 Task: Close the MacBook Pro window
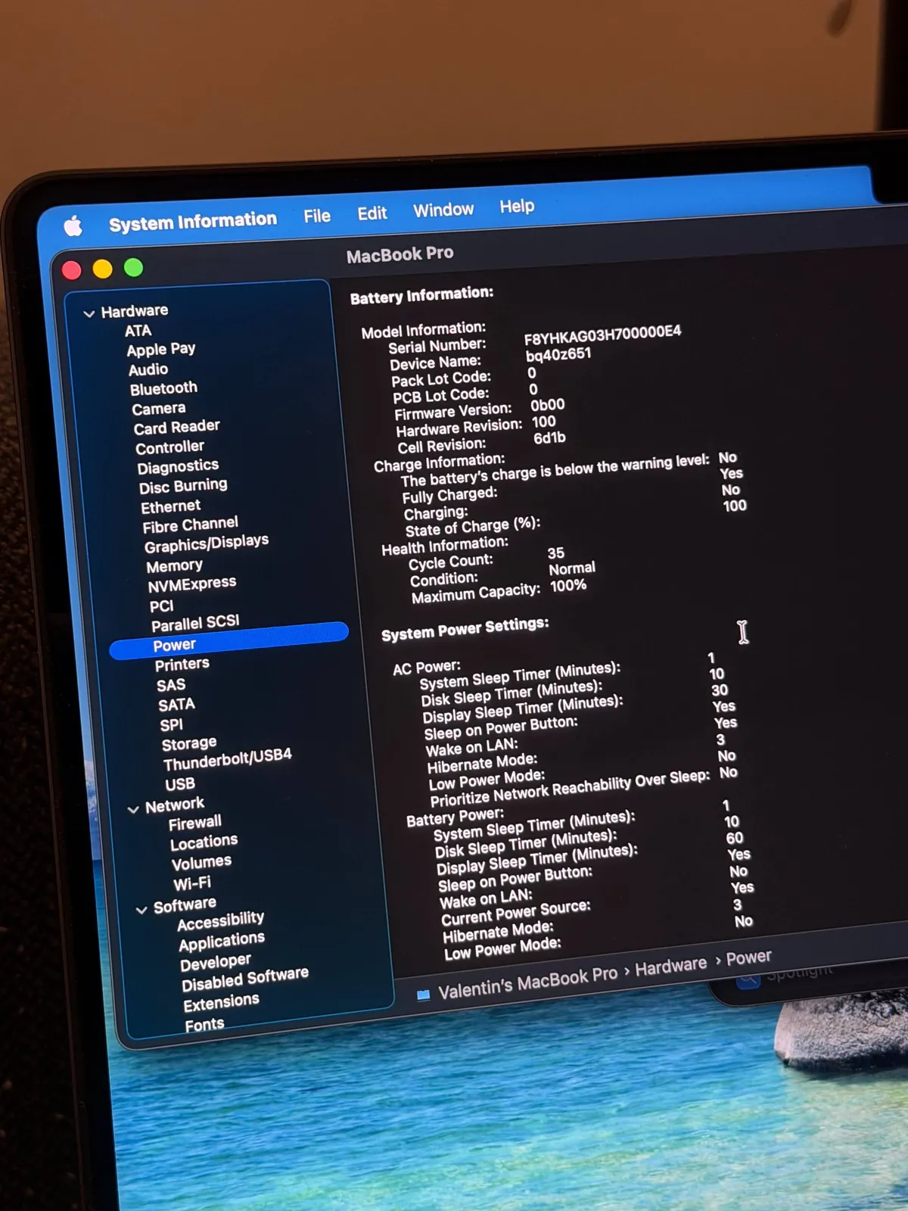[72, 270]
